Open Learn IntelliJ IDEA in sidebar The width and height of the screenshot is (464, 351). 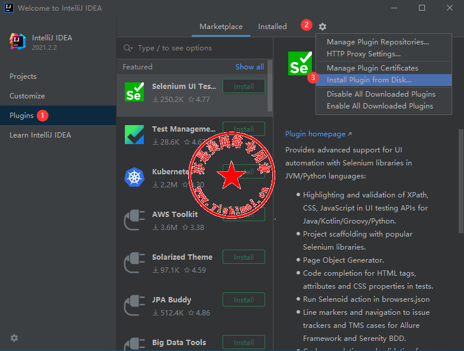pos(58,135)
